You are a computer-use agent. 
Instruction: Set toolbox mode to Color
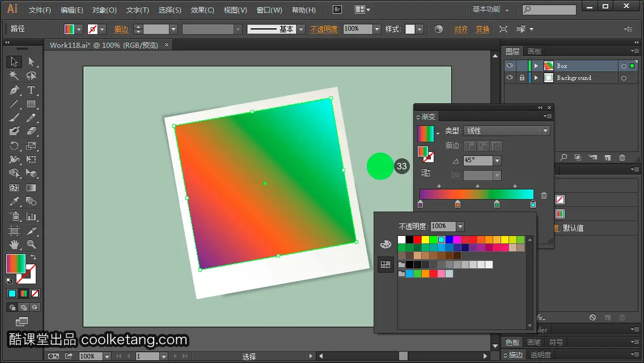[x=12, y=294]
